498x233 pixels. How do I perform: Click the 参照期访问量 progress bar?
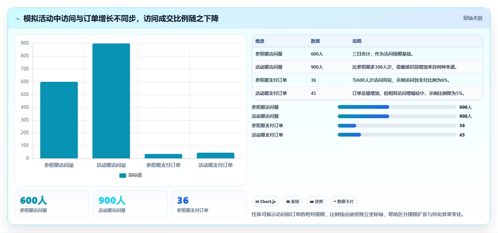pos(397,107)
